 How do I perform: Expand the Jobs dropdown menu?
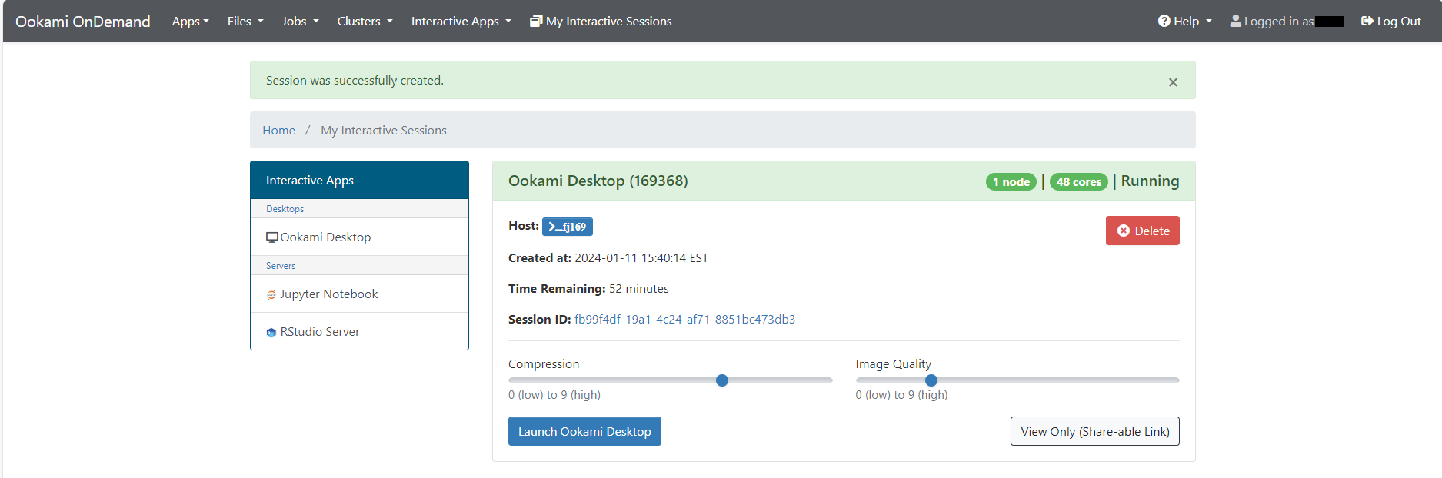coord(300,22)
